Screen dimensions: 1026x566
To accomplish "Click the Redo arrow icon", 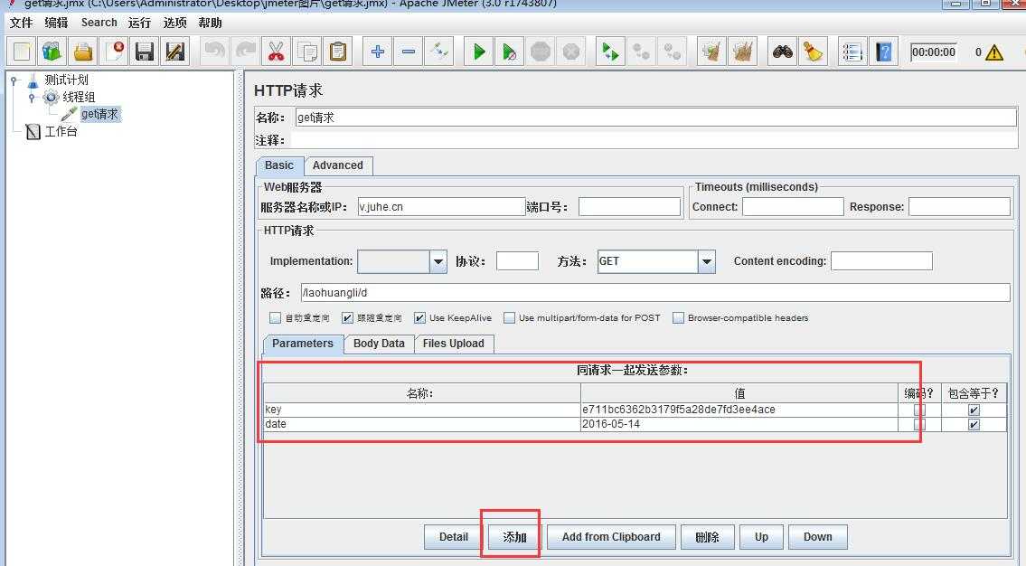I will coord(245,52).
